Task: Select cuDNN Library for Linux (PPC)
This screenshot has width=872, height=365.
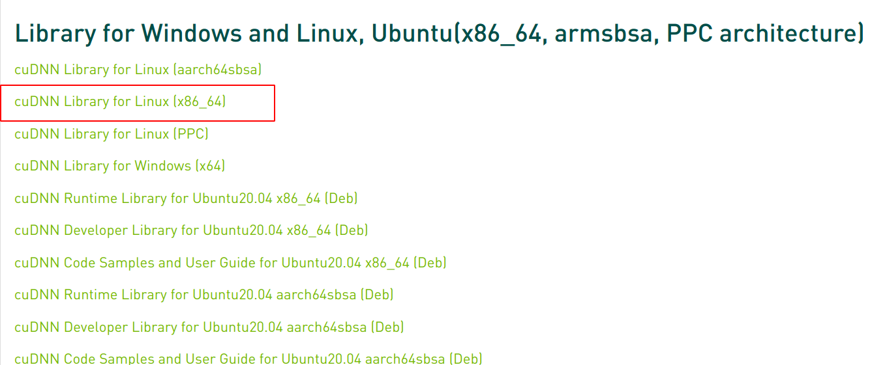Action: coord(111,134)
